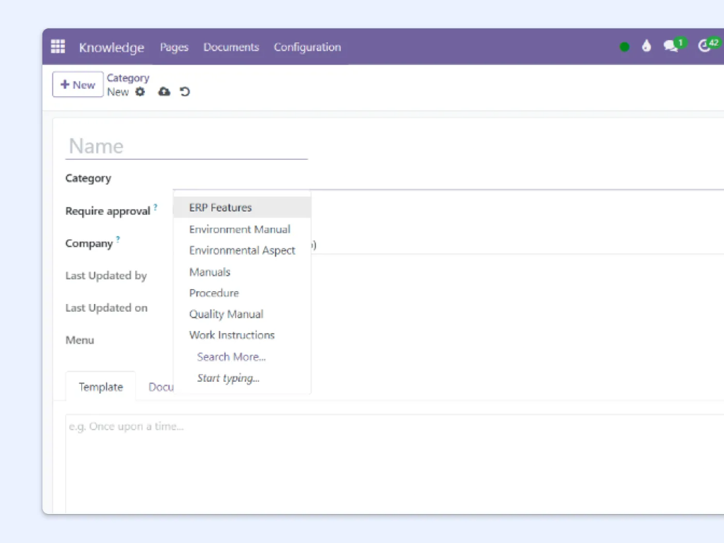Open the Configuration menu
The image size is (724, 543).
(x=307, y=47)
